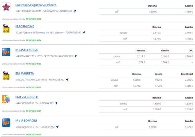Click the servito label in EGO VIA GOBETTI row
Screen dimensions: 195x137
coord(124,104)
